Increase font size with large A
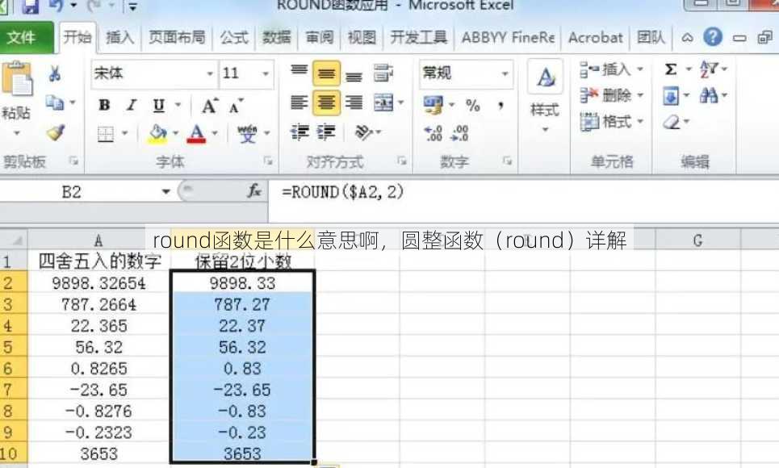Viewport: 779px width, 468px height. tap(209, 106)
